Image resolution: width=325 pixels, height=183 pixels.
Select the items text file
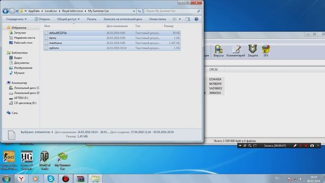112,38
